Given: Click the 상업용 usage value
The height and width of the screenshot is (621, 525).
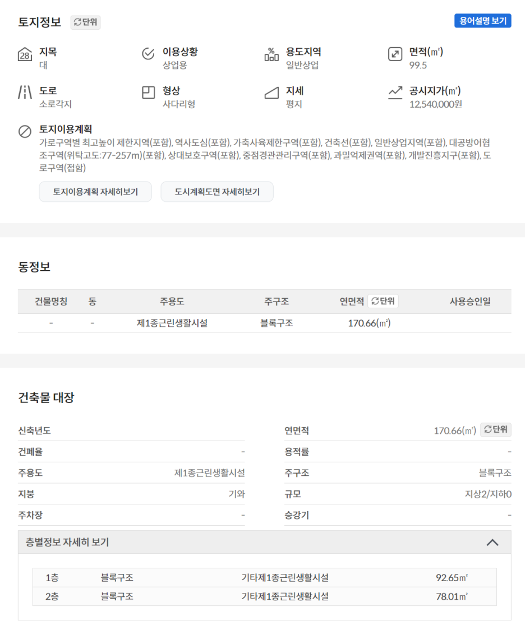Looking at the screenshot, I should pyautogui.click(x=175, y=66).
